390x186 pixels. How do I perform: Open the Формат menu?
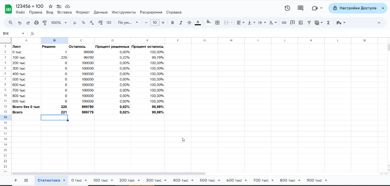pos(83,12)
